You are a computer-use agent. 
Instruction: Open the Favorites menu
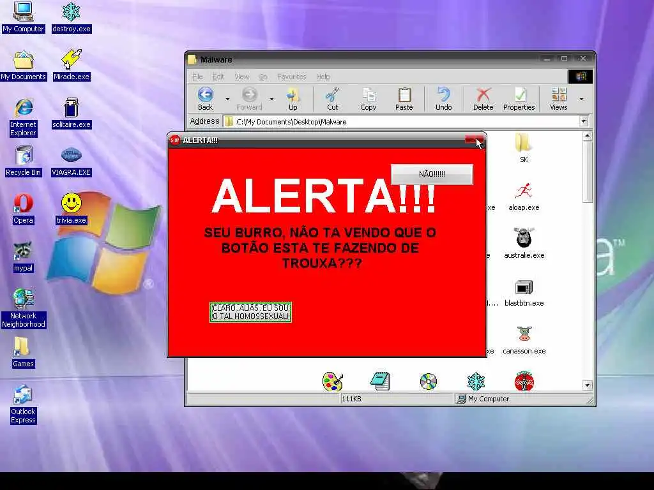[x=291, y=77]
